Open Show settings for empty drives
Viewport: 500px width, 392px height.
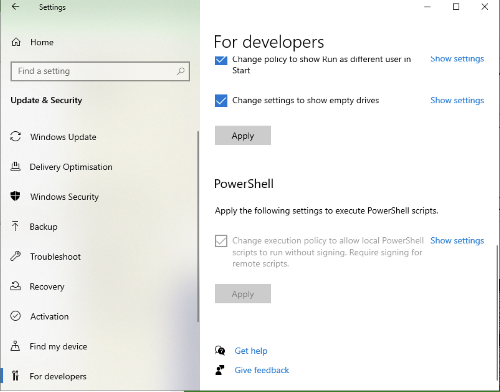(457, 101)
